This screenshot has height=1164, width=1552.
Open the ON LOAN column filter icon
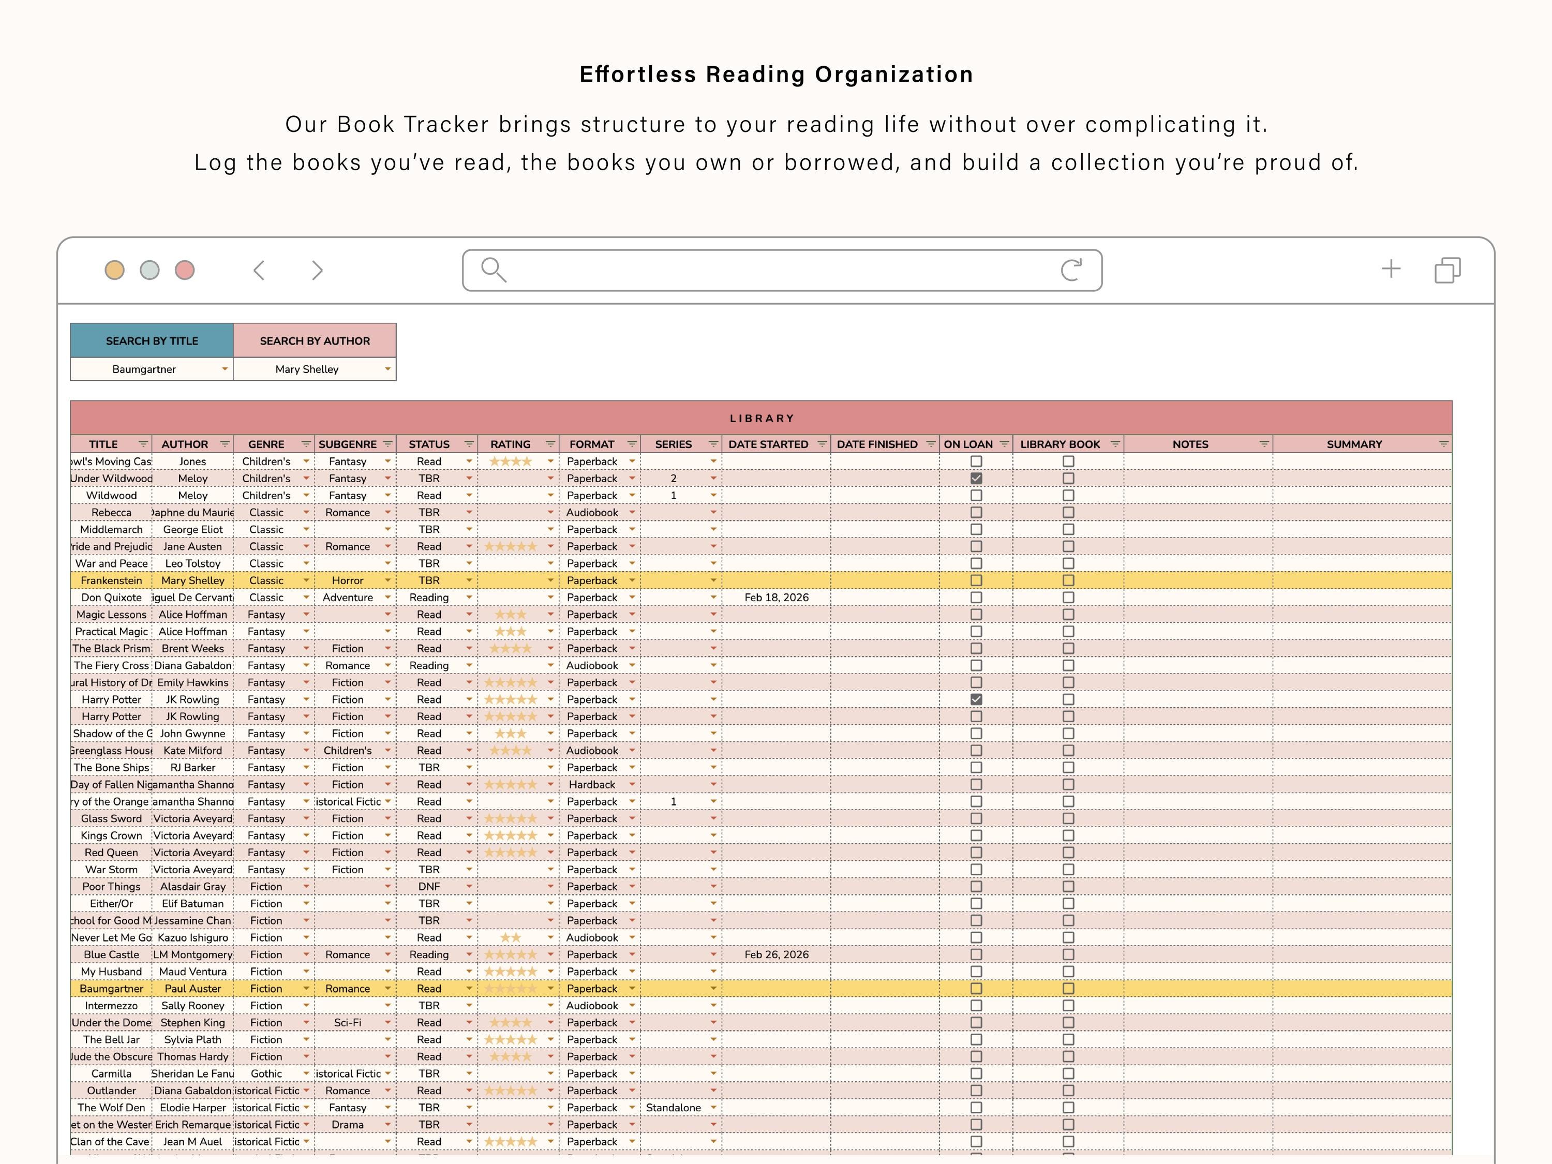(1004, 444)
